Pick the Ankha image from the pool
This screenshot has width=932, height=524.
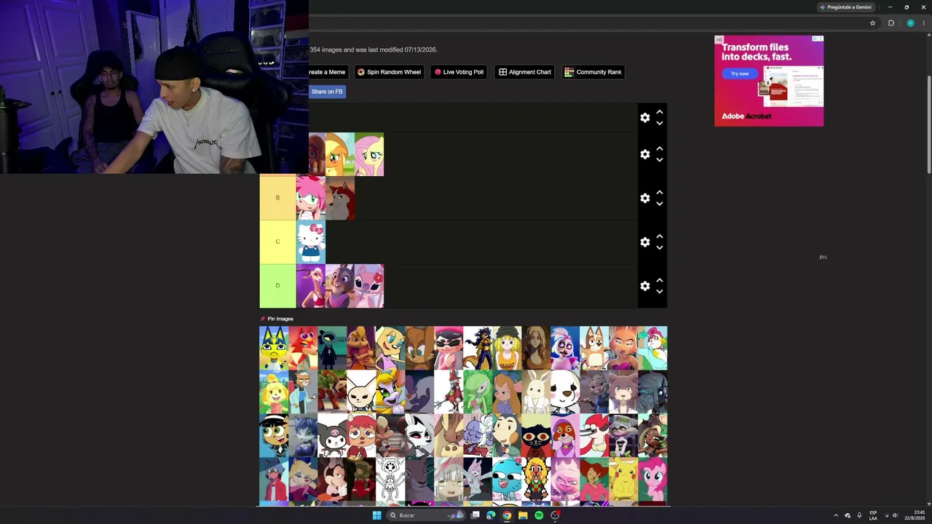point(274,348)
